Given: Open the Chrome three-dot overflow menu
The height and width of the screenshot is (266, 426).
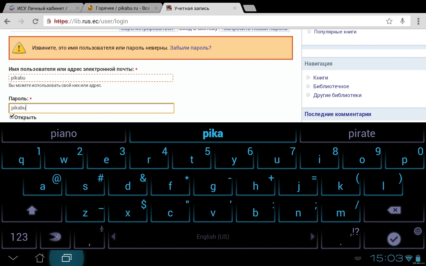Looking at the screenshot, I should 418,21.
